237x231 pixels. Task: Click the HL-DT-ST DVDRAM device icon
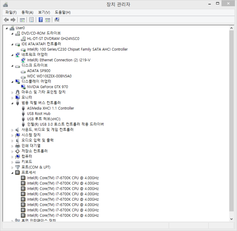(23, 39)
